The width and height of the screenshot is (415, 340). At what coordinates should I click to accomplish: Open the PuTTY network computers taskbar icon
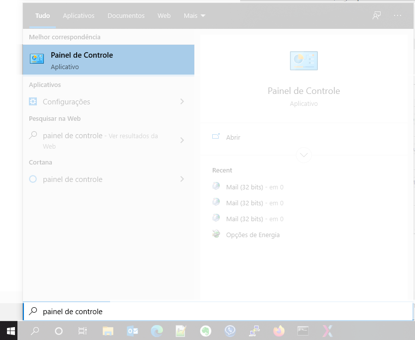coord(255,331)
